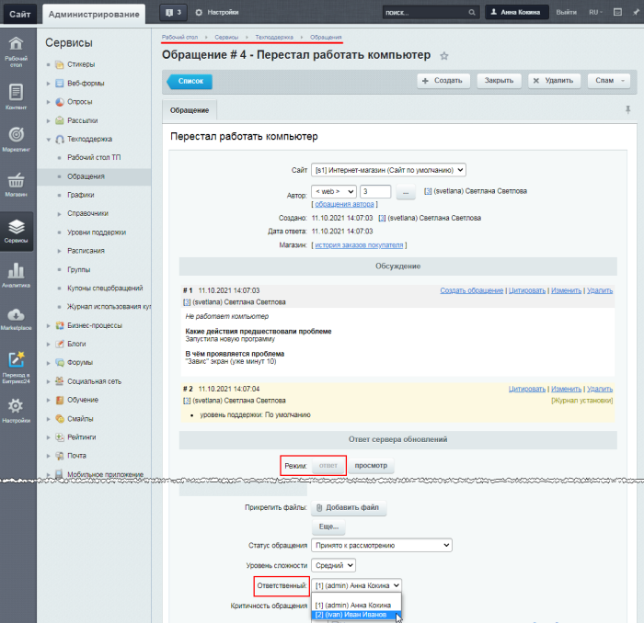644x623 pixels.
Task: Switch the mode to ответ
Action: (328, 466)
